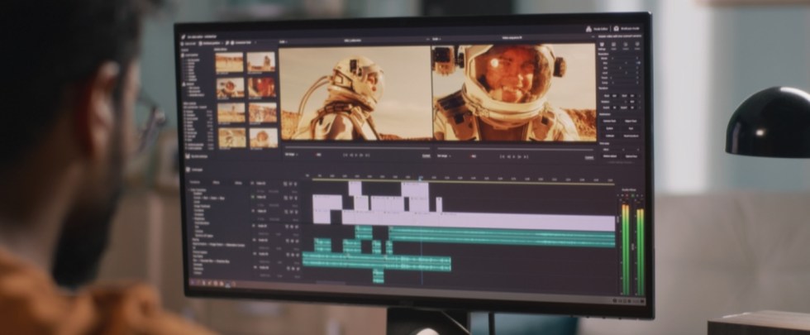This screenshot has height=335, width=810.
Task: Open the range dropdown below the left viewer
Action: point(289,155)
